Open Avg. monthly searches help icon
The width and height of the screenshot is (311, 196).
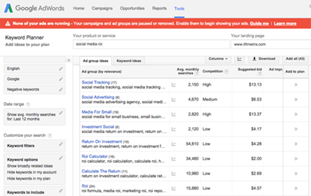[x=196, y=74]
